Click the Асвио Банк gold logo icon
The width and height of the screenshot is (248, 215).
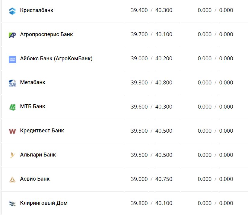click(12, 179)
